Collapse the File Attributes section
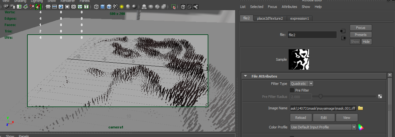 245,76
